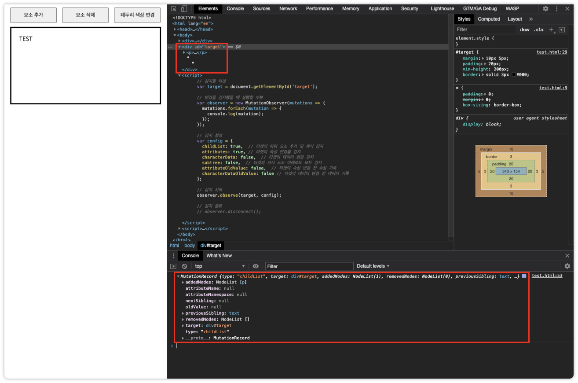Click the new style rule plus icon

[551, 29]
